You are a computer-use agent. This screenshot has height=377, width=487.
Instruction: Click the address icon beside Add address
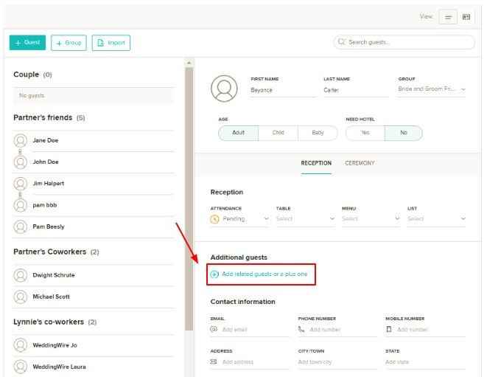tap(214, 362)
